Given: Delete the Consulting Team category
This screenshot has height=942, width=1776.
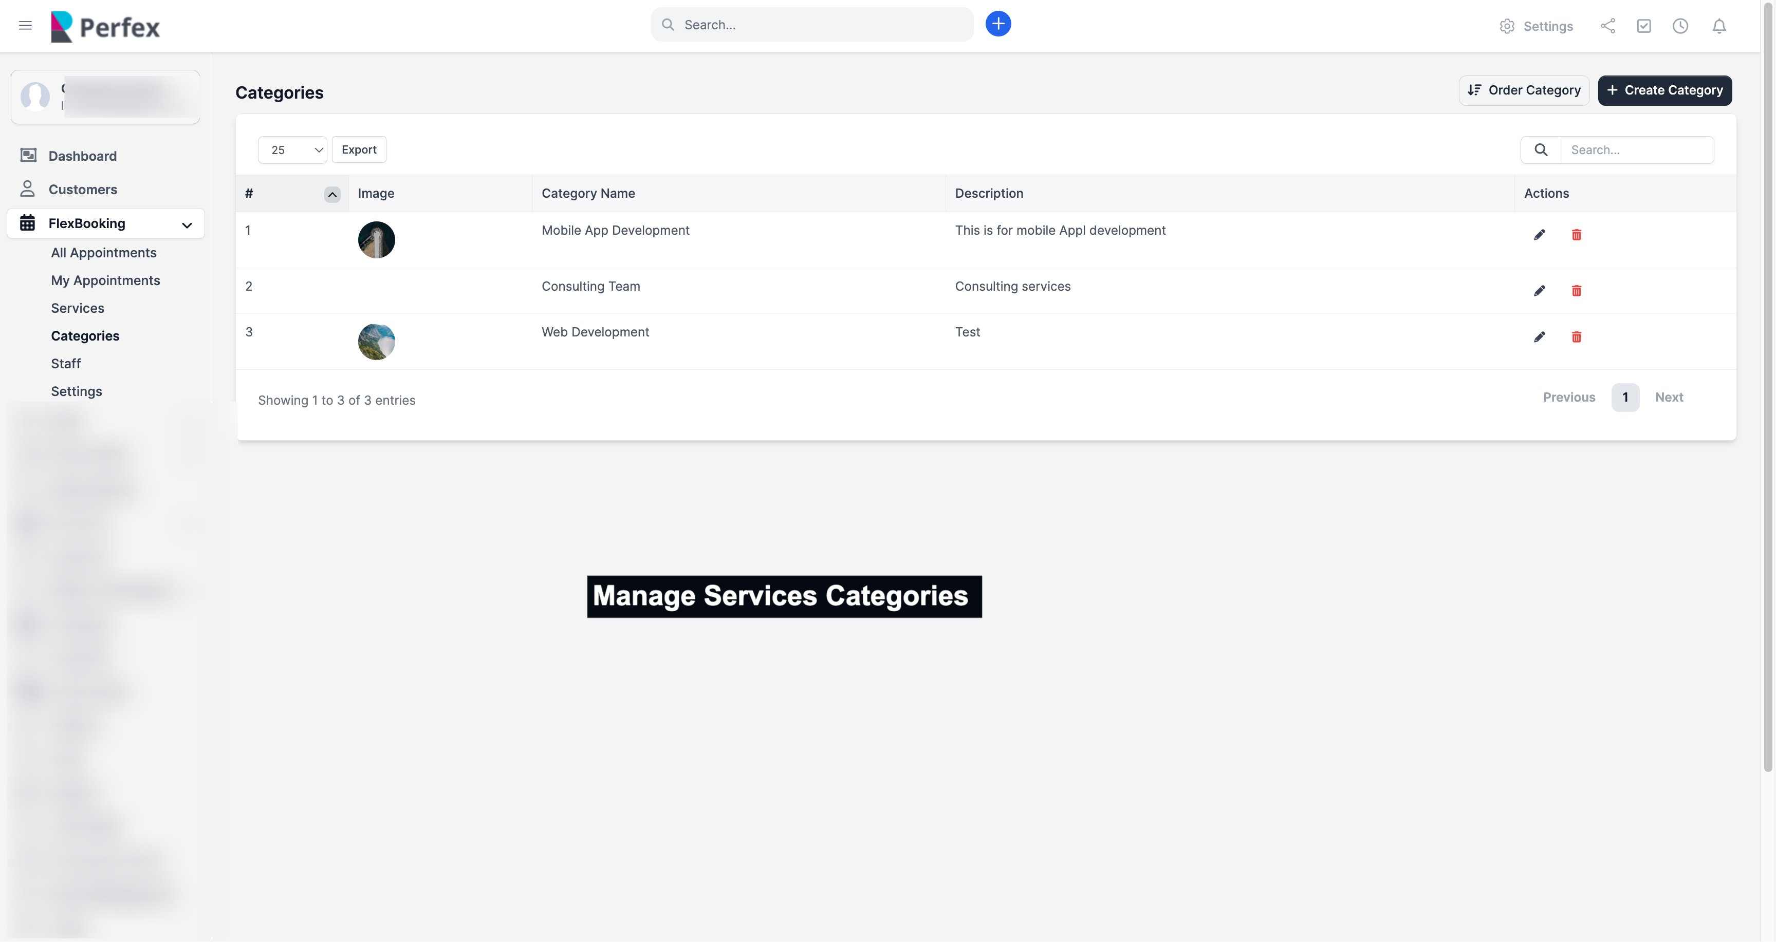Looking at the screenshot, I should (x=1576, y=291).
